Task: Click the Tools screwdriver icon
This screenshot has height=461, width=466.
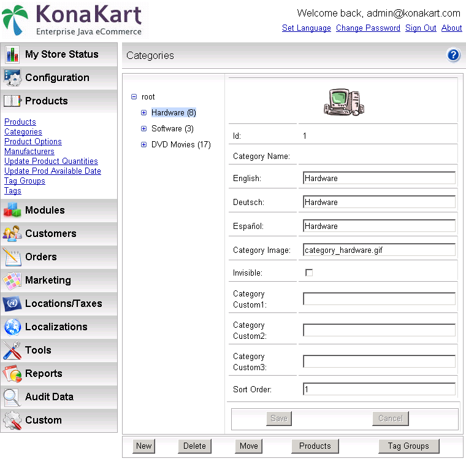Action: [12, 351]
